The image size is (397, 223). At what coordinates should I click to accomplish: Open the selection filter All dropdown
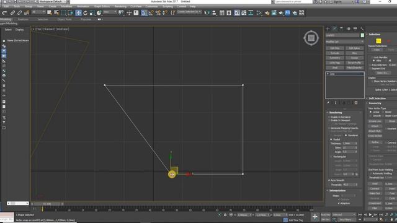point(38,12)
